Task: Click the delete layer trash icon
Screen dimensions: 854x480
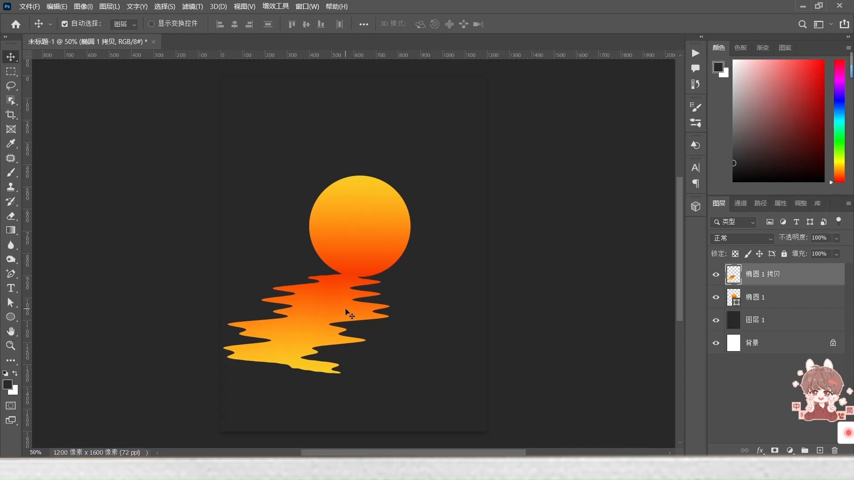Action: 834,450
